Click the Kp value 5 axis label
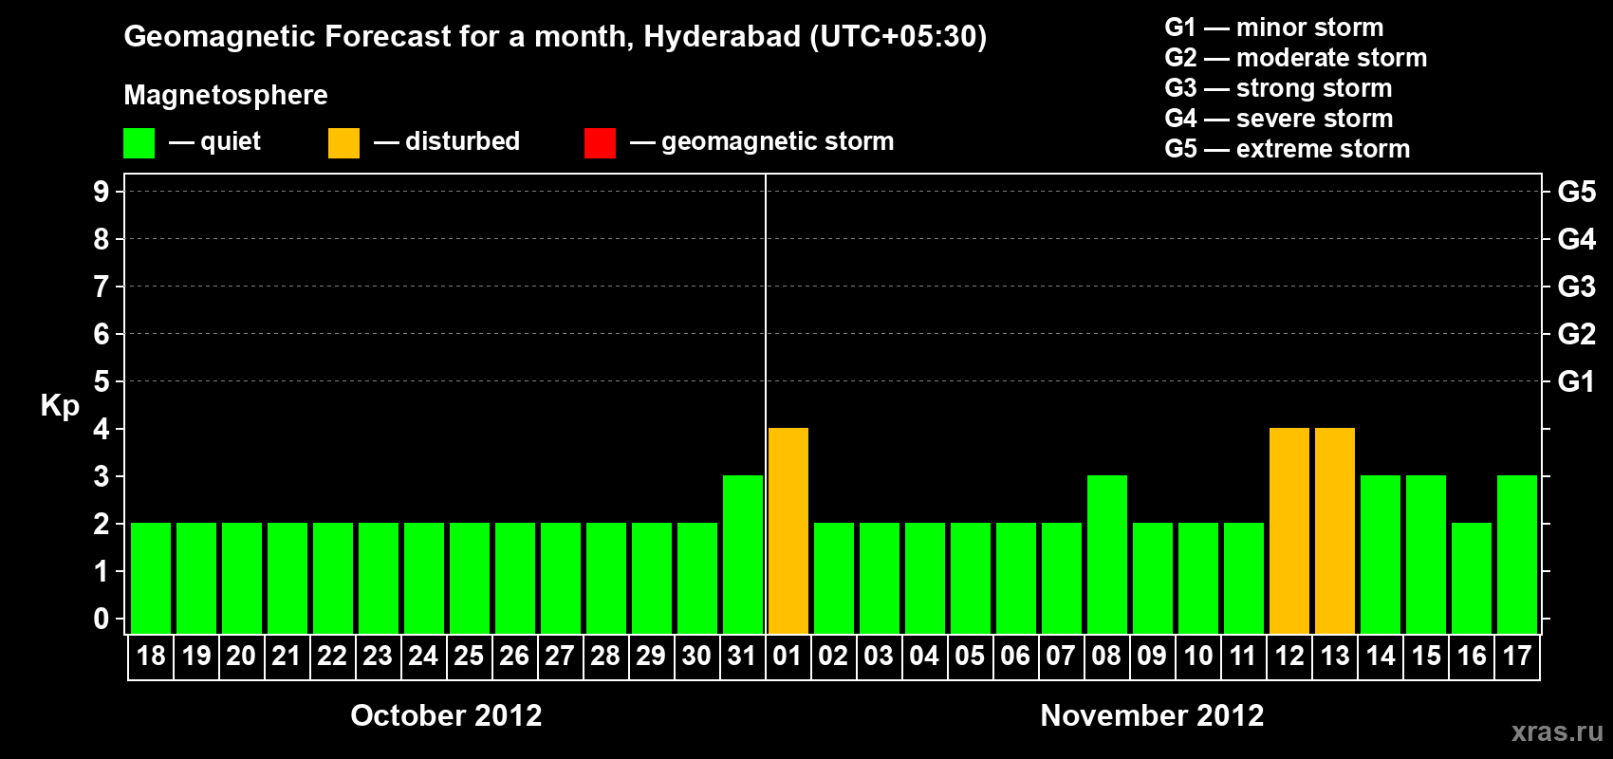This screenshot has width=1613, height=759. pos(102,381)
